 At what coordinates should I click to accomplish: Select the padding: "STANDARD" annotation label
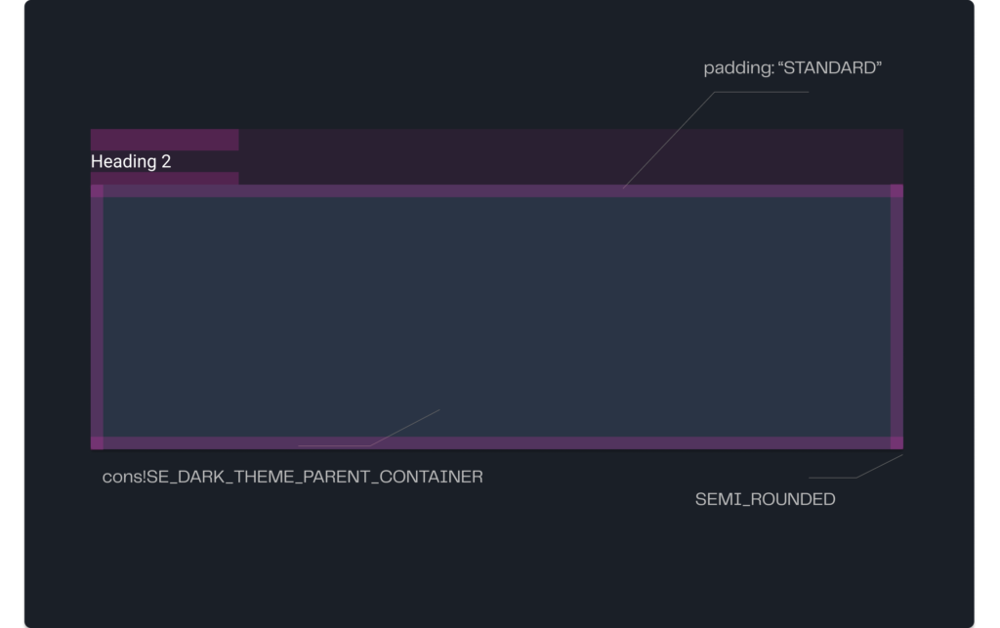(x=793, y=69)
